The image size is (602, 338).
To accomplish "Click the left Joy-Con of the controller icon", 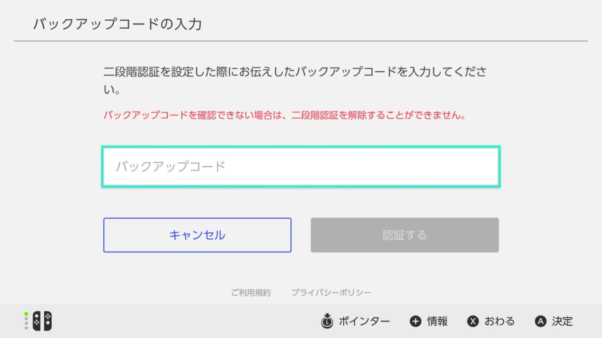I will (x=37, y=321).
